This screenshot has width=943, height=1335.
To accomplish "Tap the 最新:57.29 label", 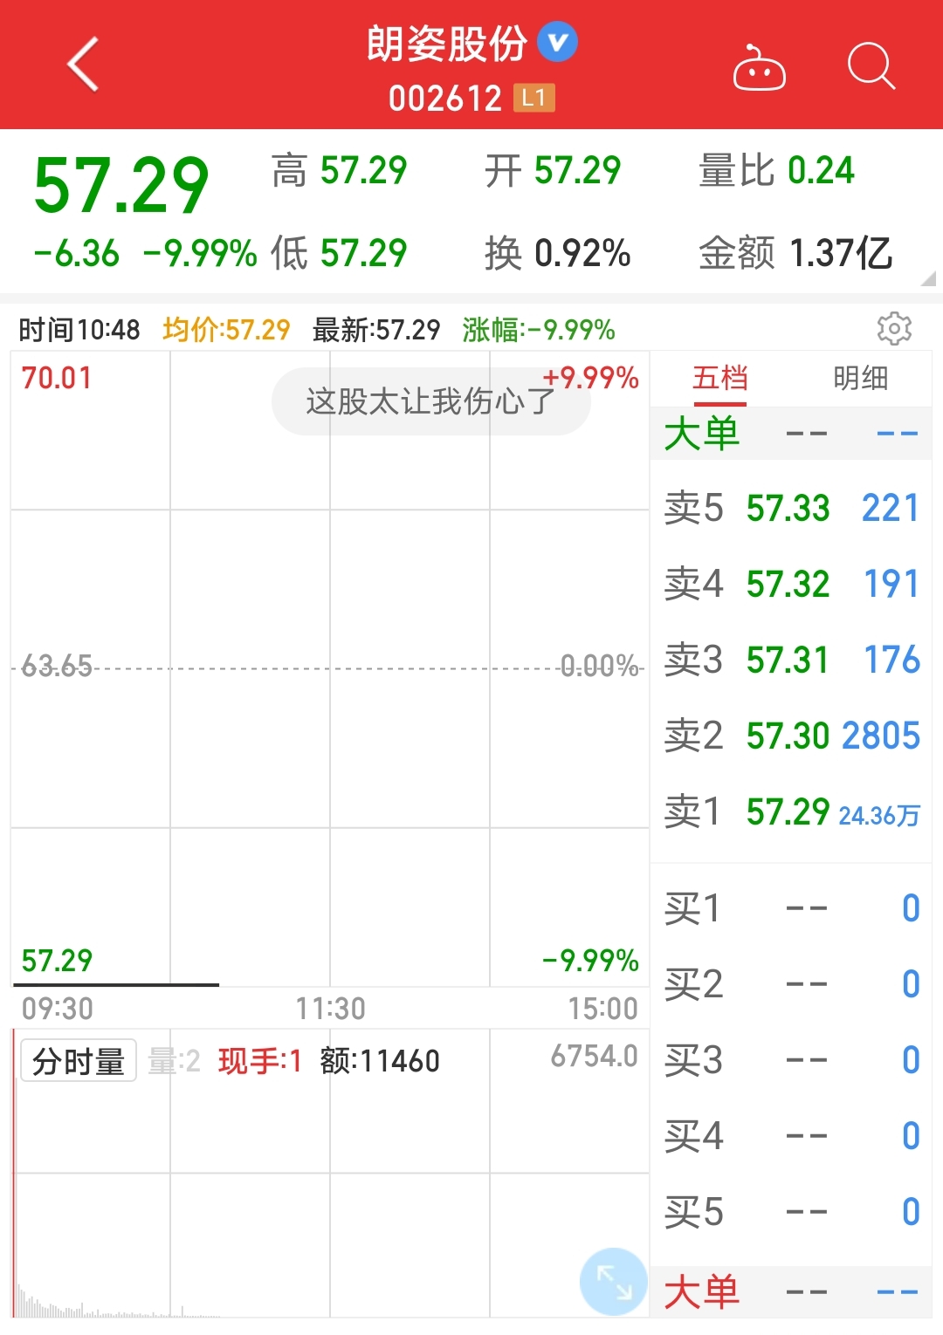I will (x=376, y=330).
